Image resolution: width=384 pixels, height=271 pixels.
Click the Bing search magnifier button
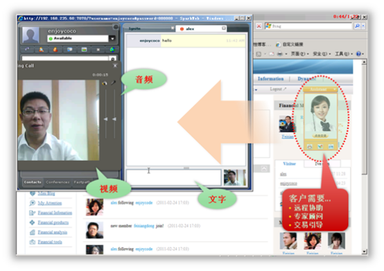357,26
